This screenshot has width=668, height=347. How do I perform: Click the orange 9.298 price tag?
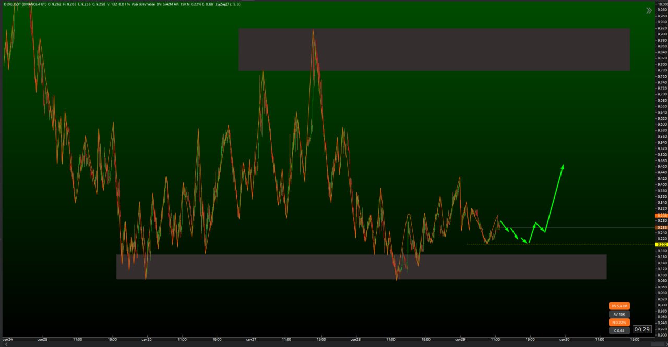(661, 215)
